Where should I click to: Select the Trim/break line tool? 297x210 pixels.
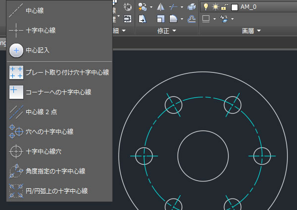point(173,7)
